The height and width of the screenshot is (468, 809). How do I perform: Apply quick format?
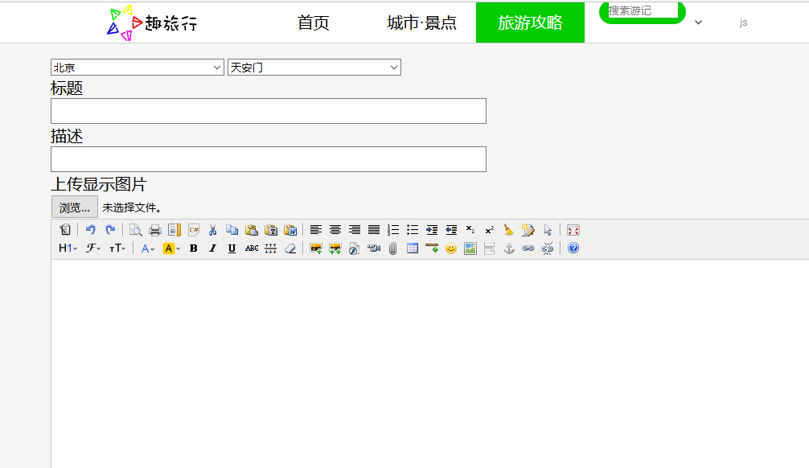tap(528, 230)
